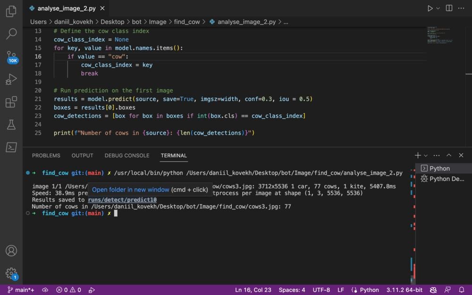472x295 pixels.
Task: Switch to the PROBLEMS tab
Action: (x=46, y=155)
